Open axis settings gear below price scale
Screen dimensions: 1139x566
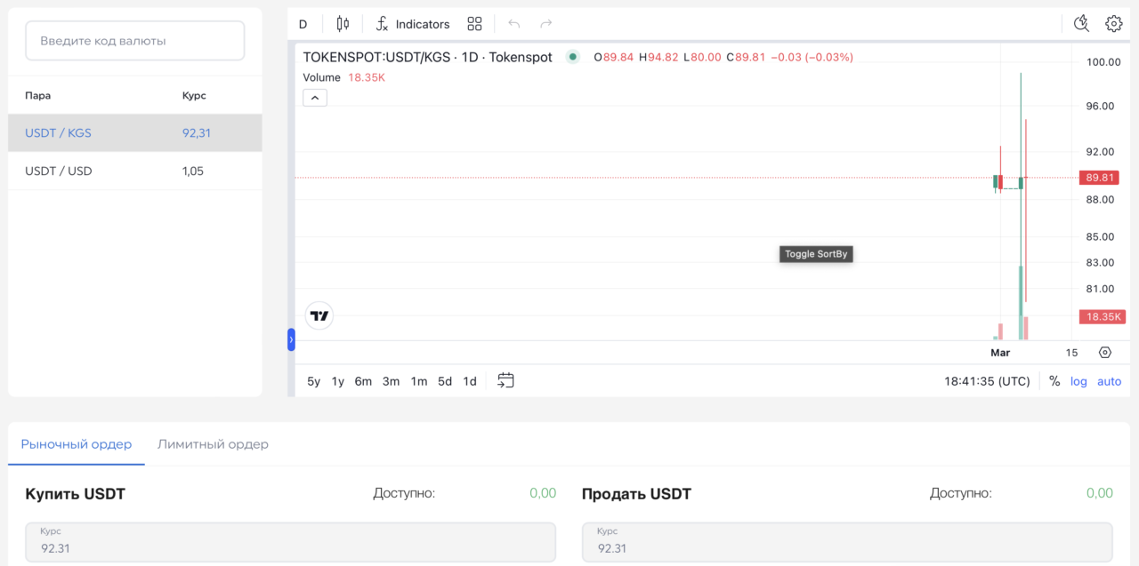click(x=1105, y=353)
